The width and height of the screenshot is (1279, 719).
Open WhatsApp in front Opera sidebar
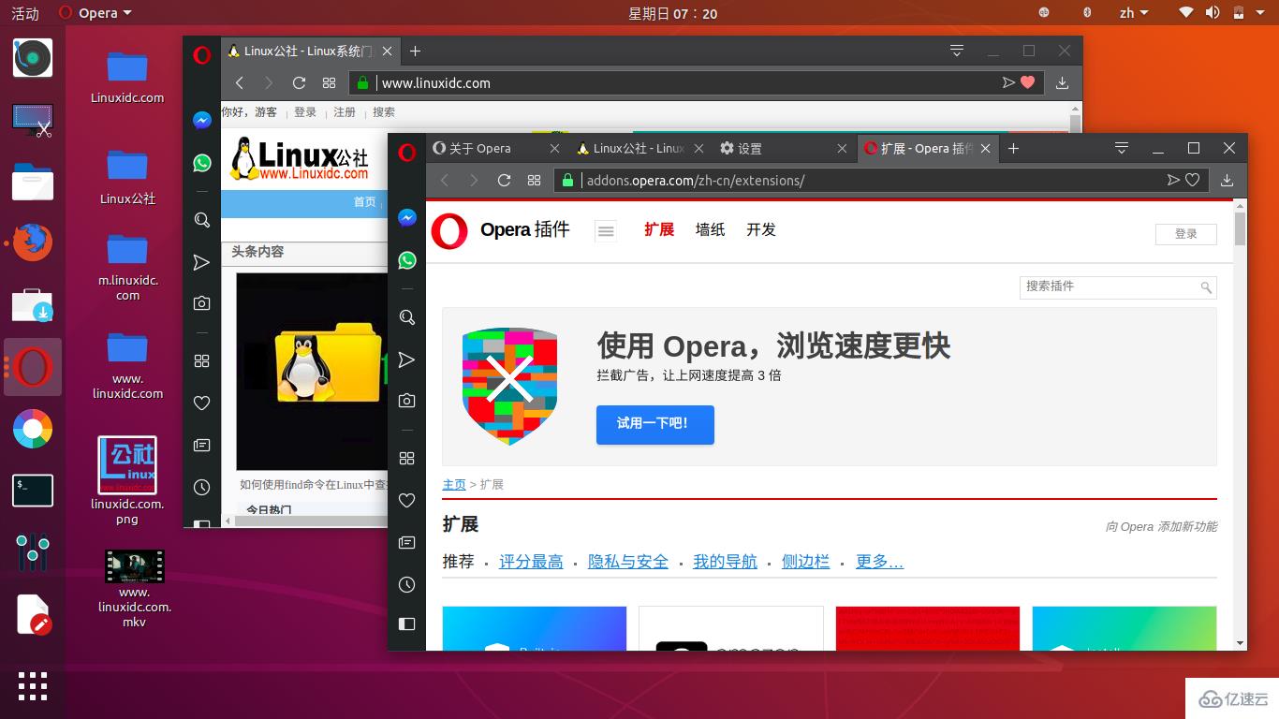(x=406, y=260)
